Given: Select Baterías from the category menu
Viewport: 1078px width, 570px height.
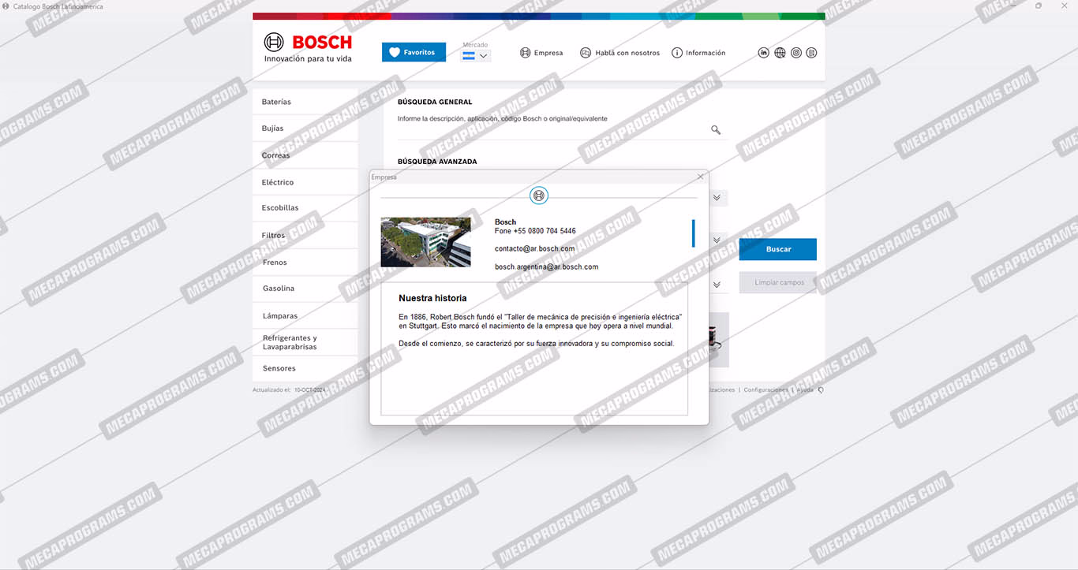Looking at the screenshot, I should click(276, 102).
